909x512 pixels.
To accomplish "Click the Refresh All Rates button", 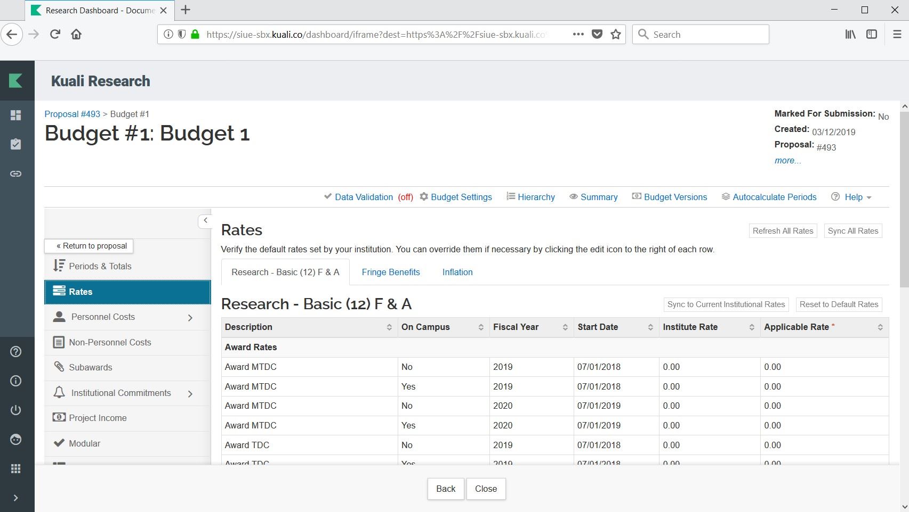I will (783, 230).
